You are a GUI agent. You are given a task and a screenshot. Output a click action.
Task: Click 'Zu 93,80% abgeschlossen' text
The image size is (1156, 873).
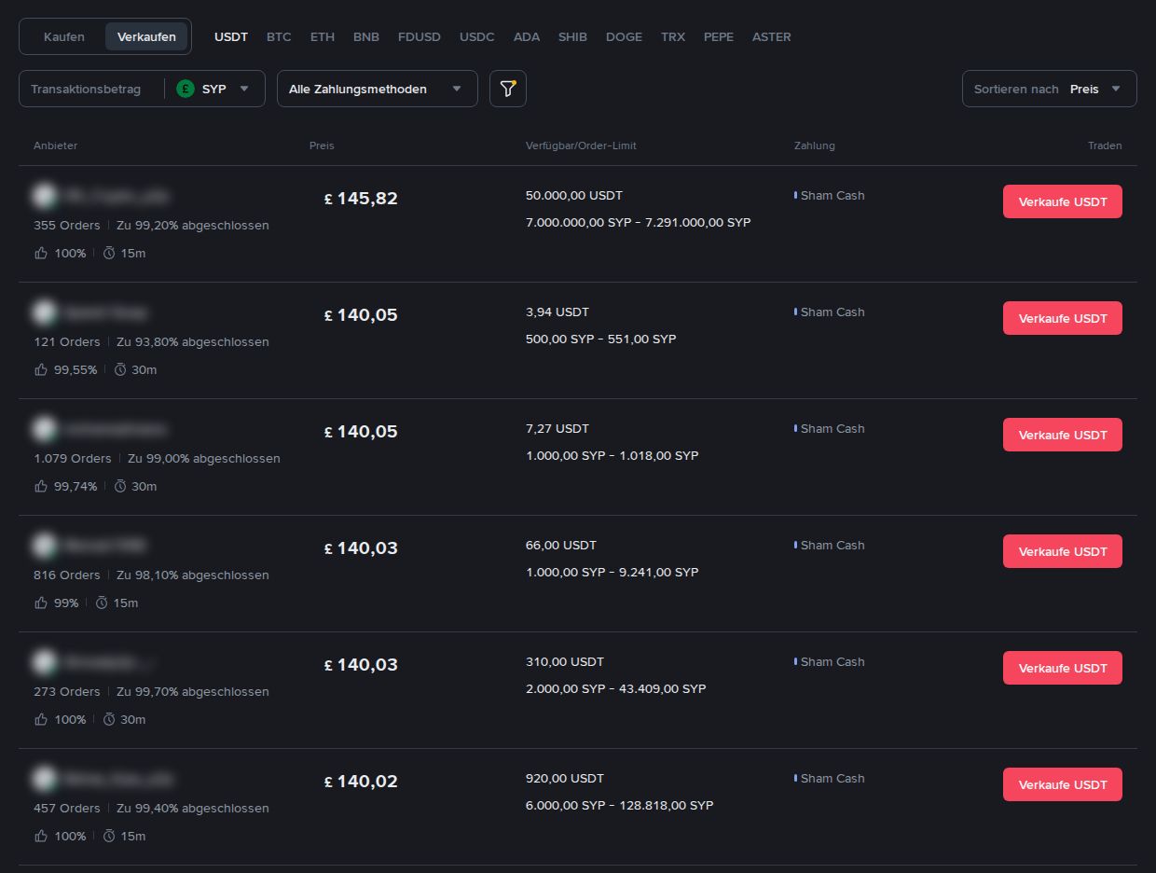point(193,342)
